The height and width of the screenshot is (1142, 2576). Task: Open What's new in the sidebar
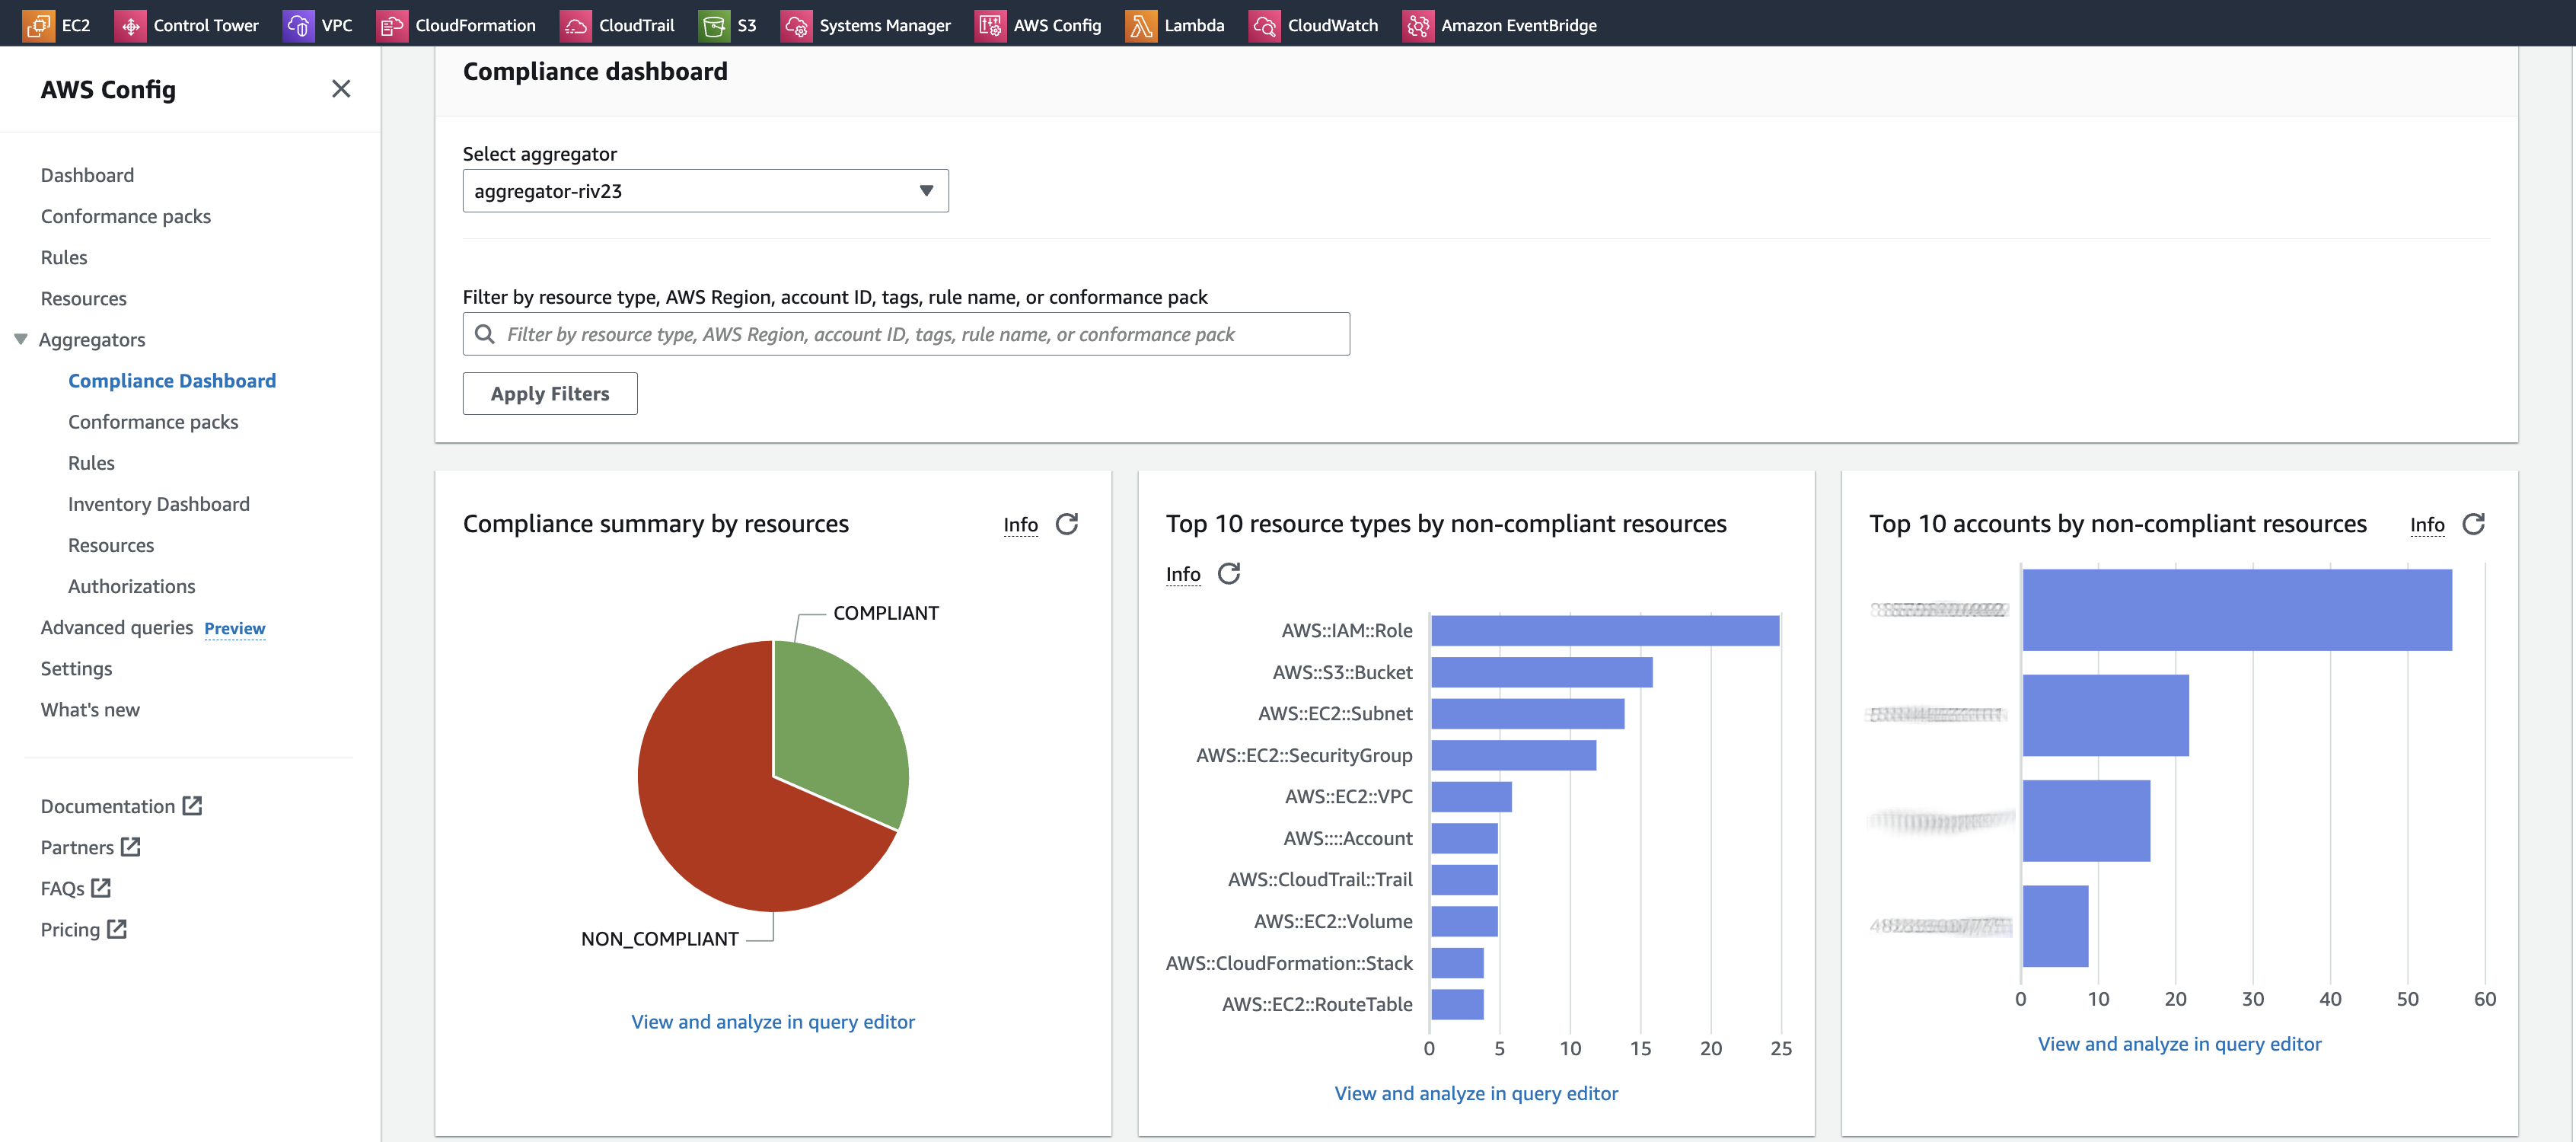pos(90,709)
